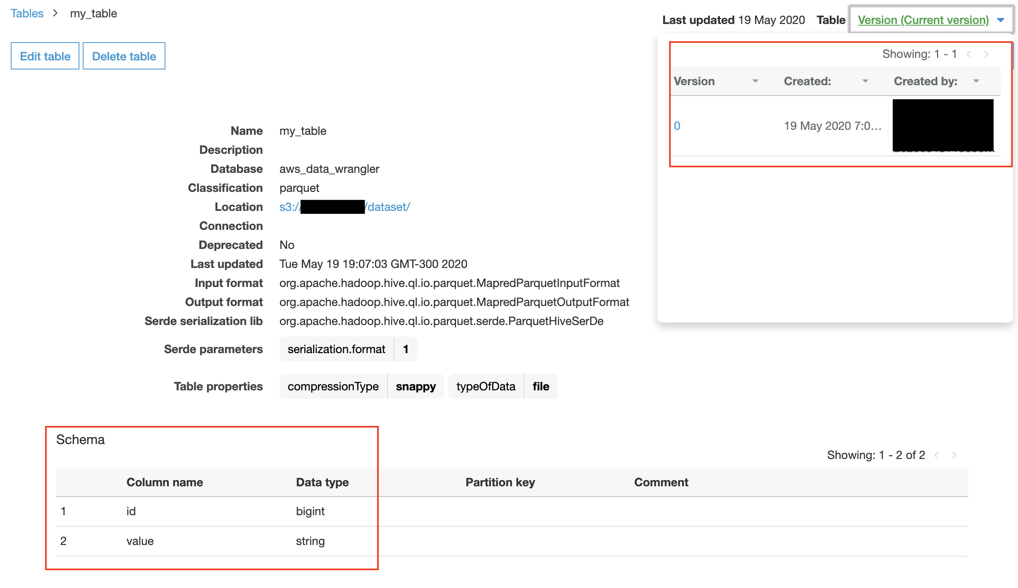The image size is (1018, 588).
Task: Click previous page arrow in versions popup
Action: point(968,54)
